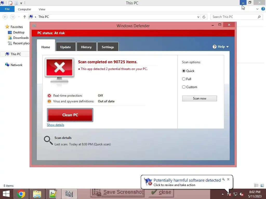Click the Help question mark icon

[215, 47]
